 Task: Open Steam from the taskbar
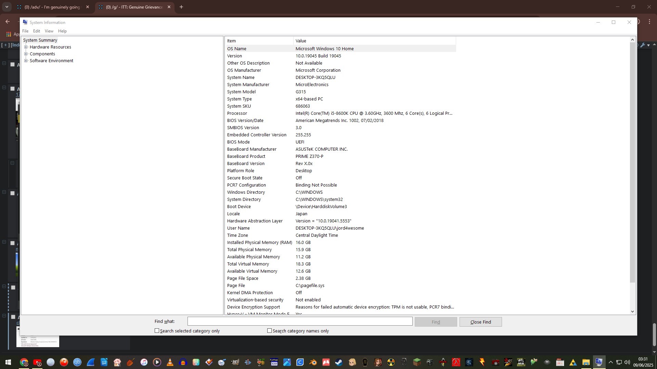[339, 362]
